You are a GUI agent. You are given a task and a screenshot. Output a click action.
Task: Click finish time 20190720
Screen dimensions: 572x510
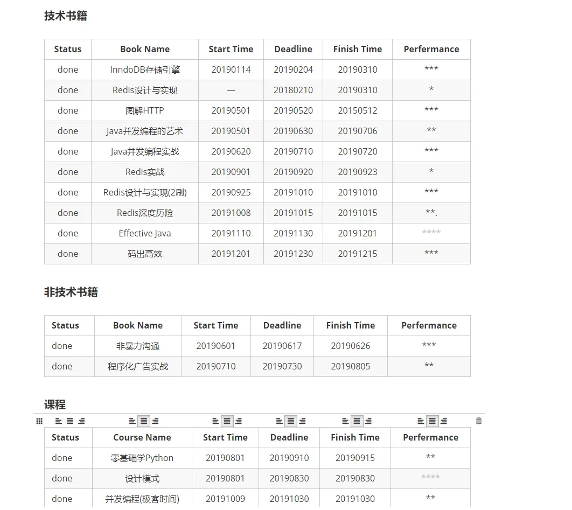(x=358, y=151)
